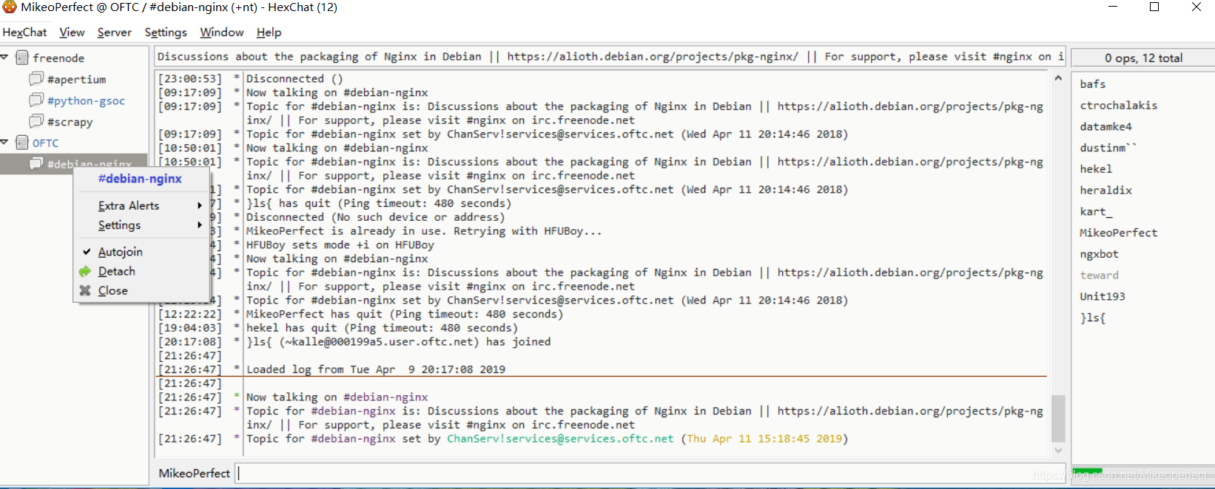Click 'Loaded log from Tue Apr 9' line

(376, 369)
